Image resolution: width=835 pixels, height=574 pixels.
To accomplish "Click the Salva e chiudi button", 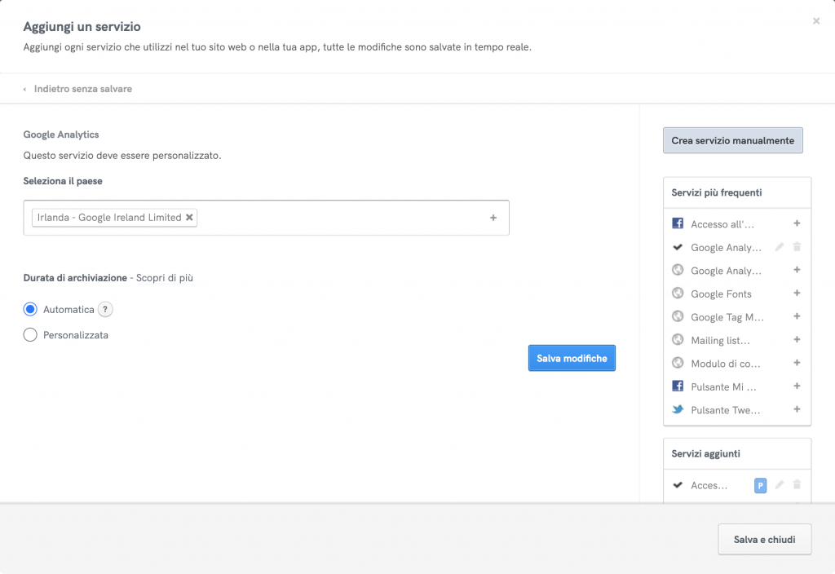I will click(x=764, y=539).
